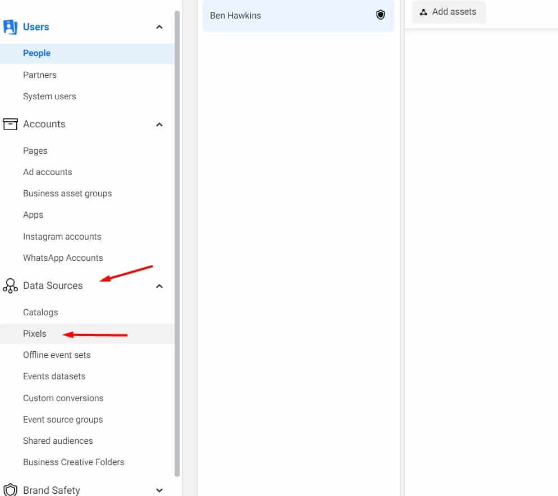This screenshot has width=558, height=496.
Task: Collapse the Accounts section chevron
Action: [x=159, y=125]
